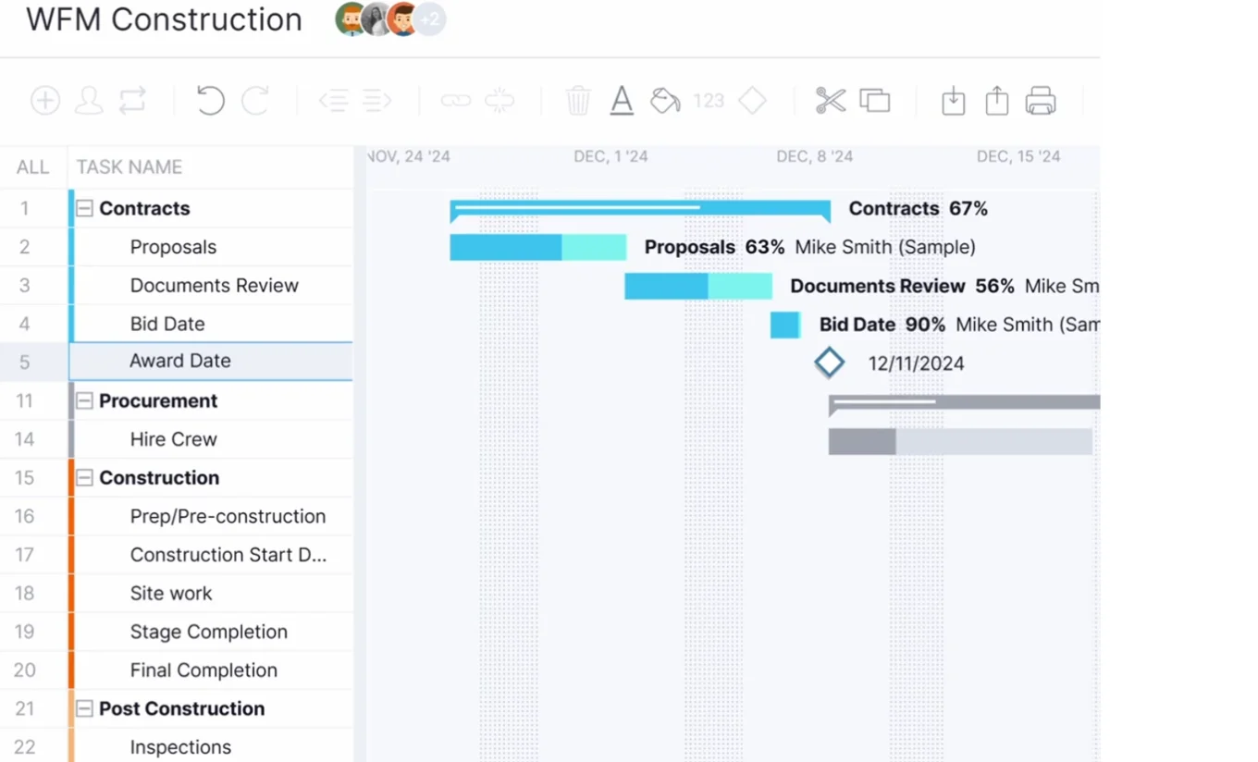Select the link tasks icon

455,100
